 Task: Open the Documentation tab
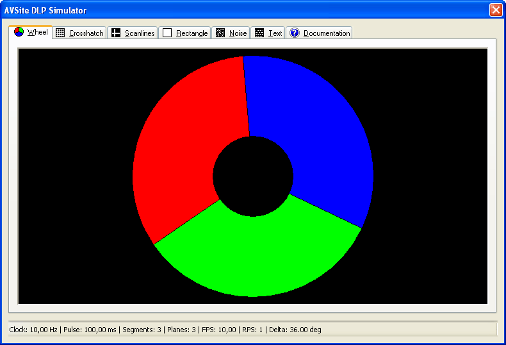(327, 33)
